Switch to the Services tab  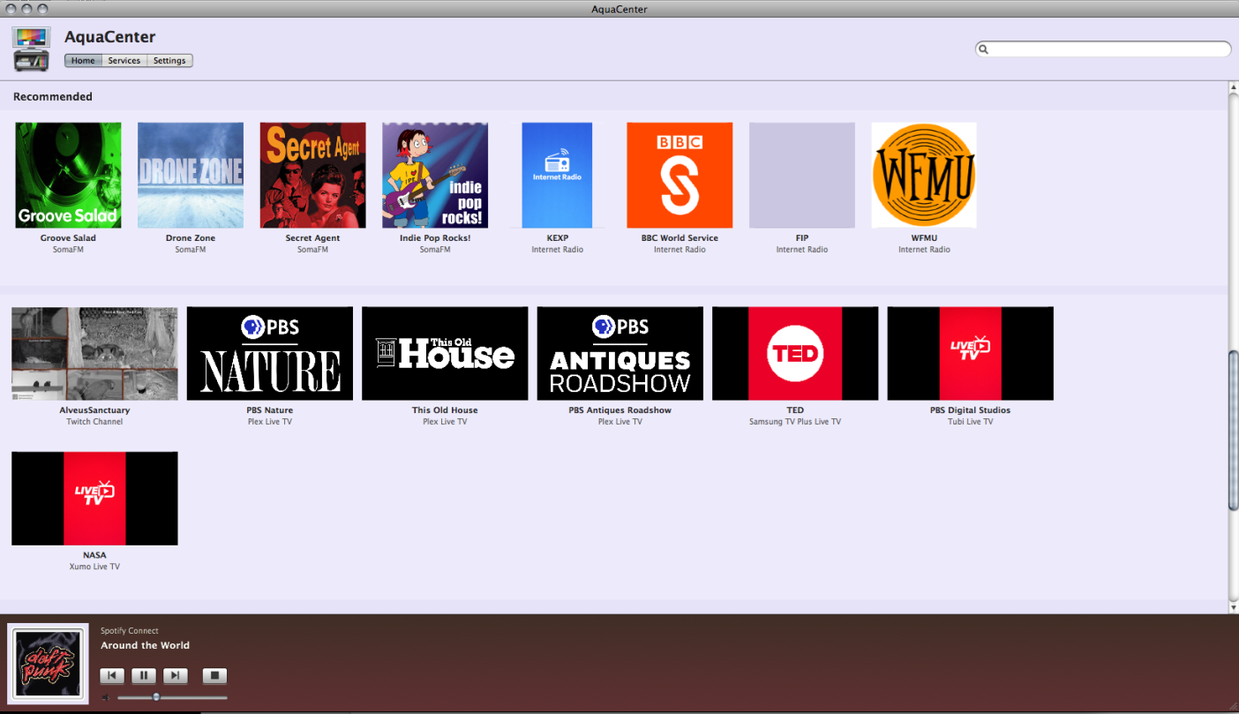(124, 61)
